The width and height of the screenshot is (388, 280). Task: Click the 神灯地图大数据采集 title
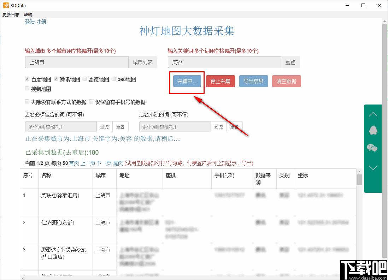point(187,31)
